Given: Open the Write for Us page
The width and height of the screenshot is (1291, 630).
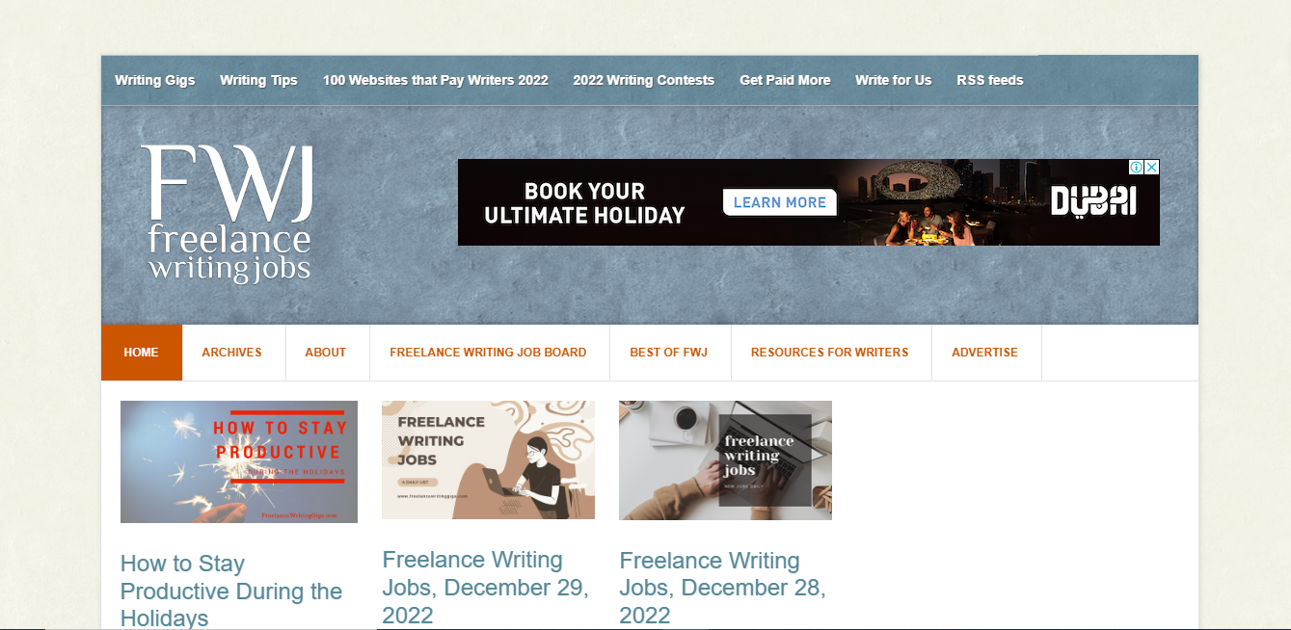Looking at the screenshot, I should (x=894, y=80).
